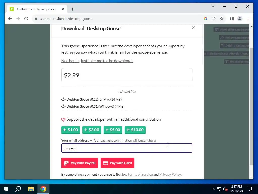The height and width of the screenshot is (194, 258).
Task: Click the $2.99 price input field
Action: (x=127, y=75)
